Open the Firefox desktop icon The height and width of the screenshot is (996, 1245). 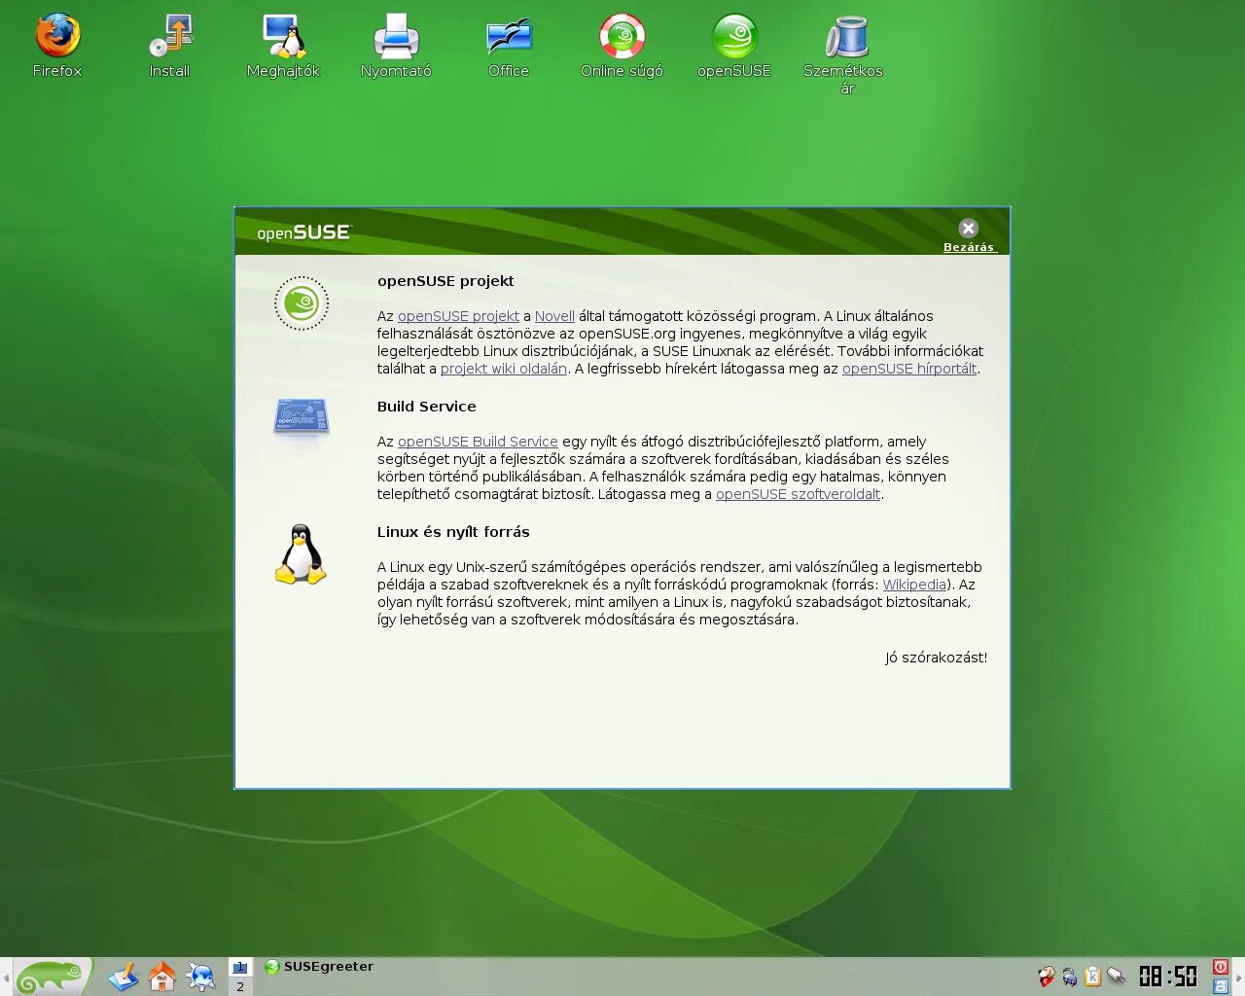(57, 45)
